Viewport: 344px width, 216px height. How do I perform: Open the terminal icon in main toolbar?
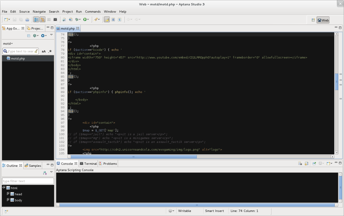pos(55,19)
